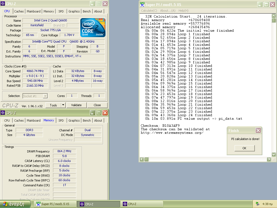
Task: Click the Intel Core 2 Quad logo
Action: pos(93,28)
